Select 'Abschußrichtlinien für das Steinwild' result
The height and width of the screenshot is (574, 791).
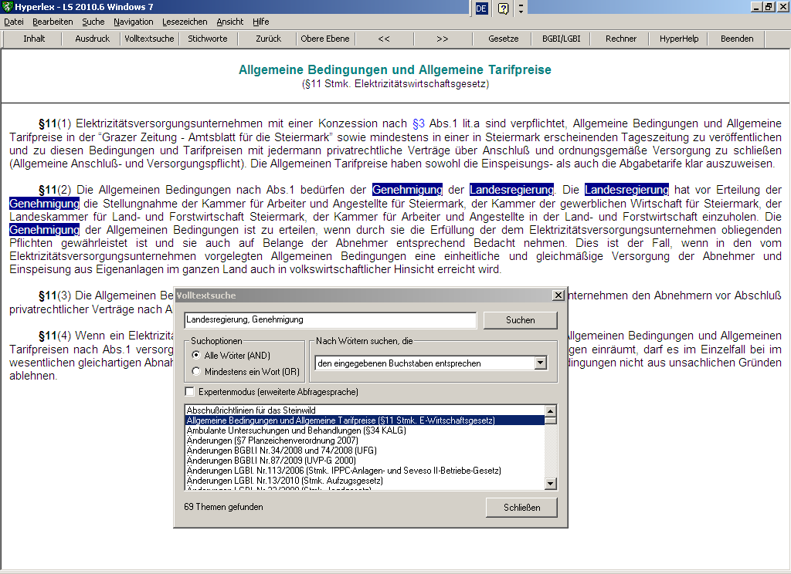point(365,410)
